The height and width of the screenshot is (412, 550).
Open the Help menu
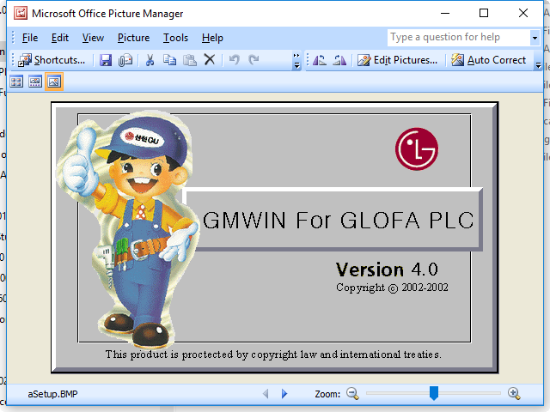212,38
